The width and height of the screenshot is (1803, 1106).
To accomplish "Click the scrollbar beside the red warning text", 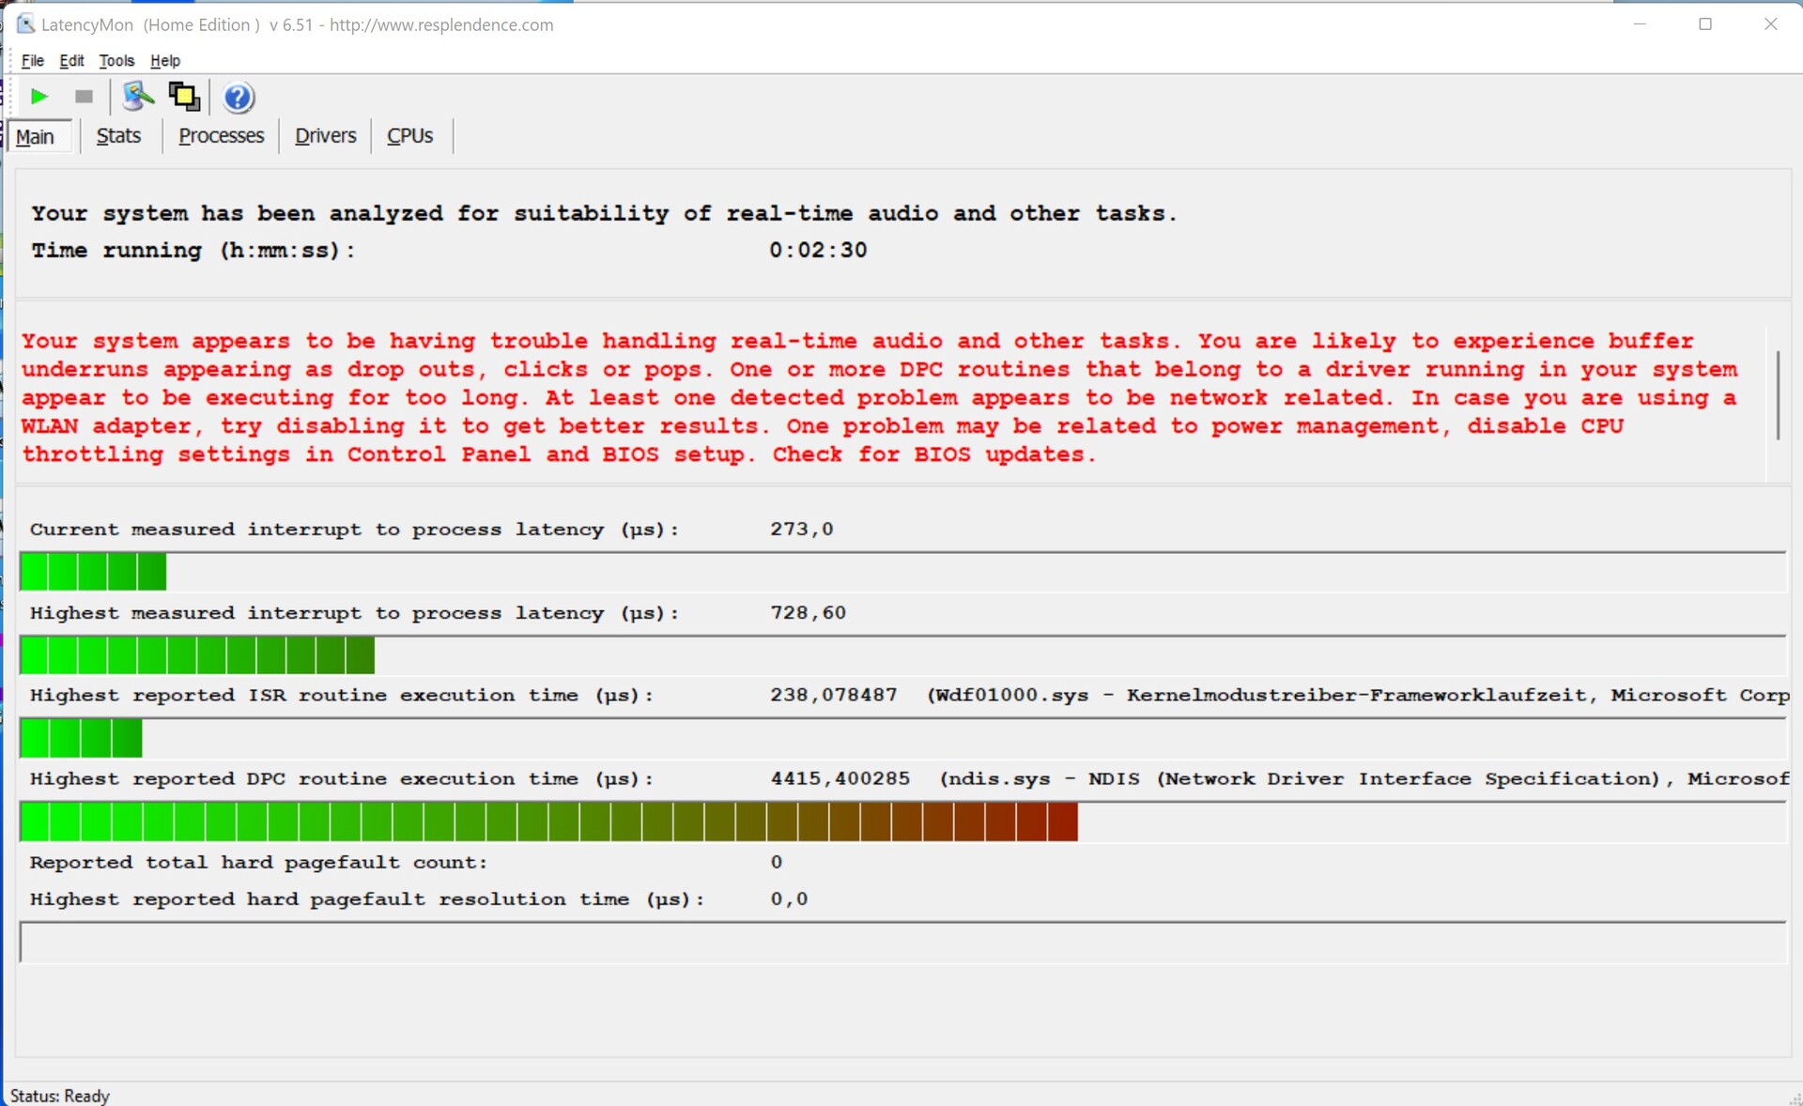I will 1778,394.
